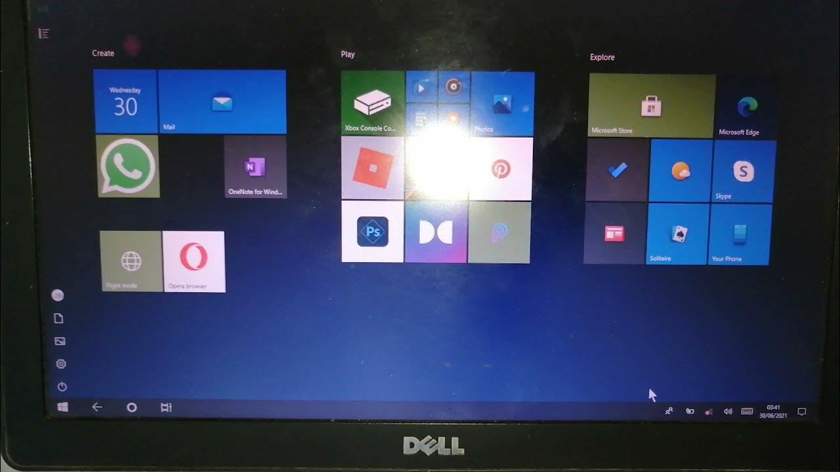
Task: Open the PicsArt tile
Action: [499, 233]
